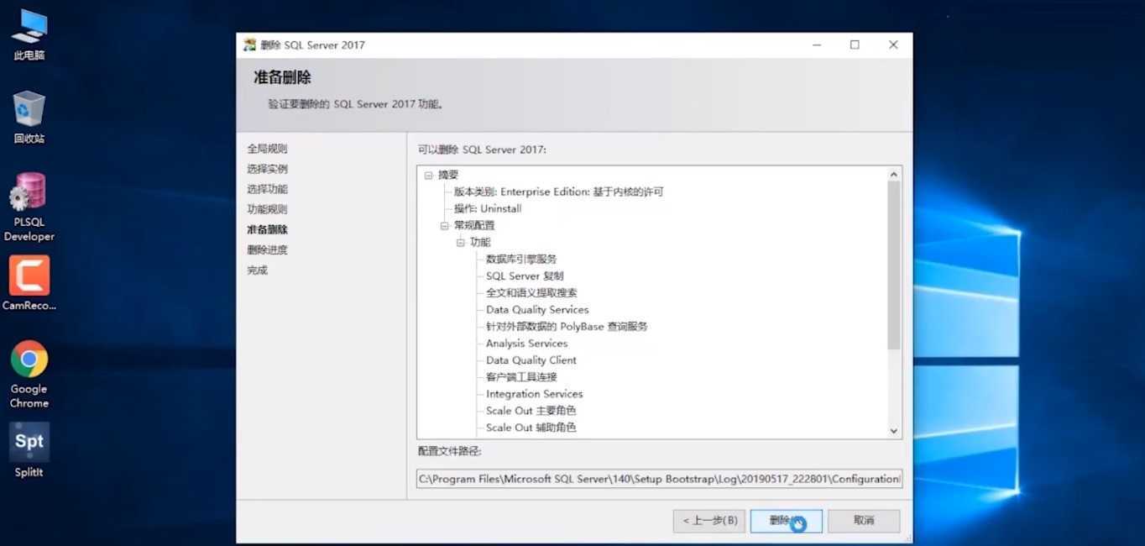Select the PolyBase 查询服务 tree row

[x=567, y=326]
